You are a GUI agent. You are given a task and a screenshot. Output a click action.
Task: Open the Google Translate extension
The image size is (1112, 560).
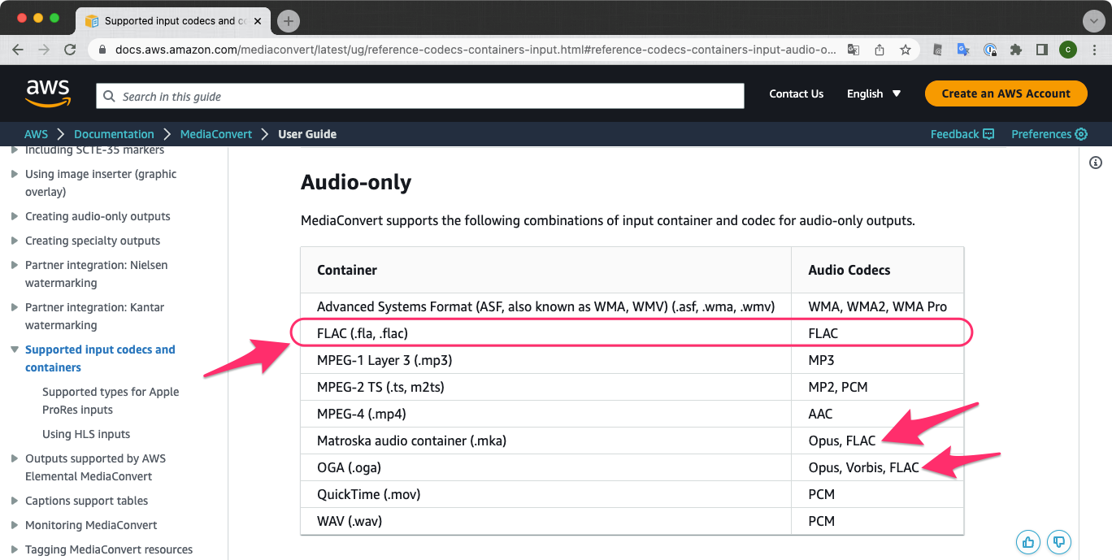(963, 50)
